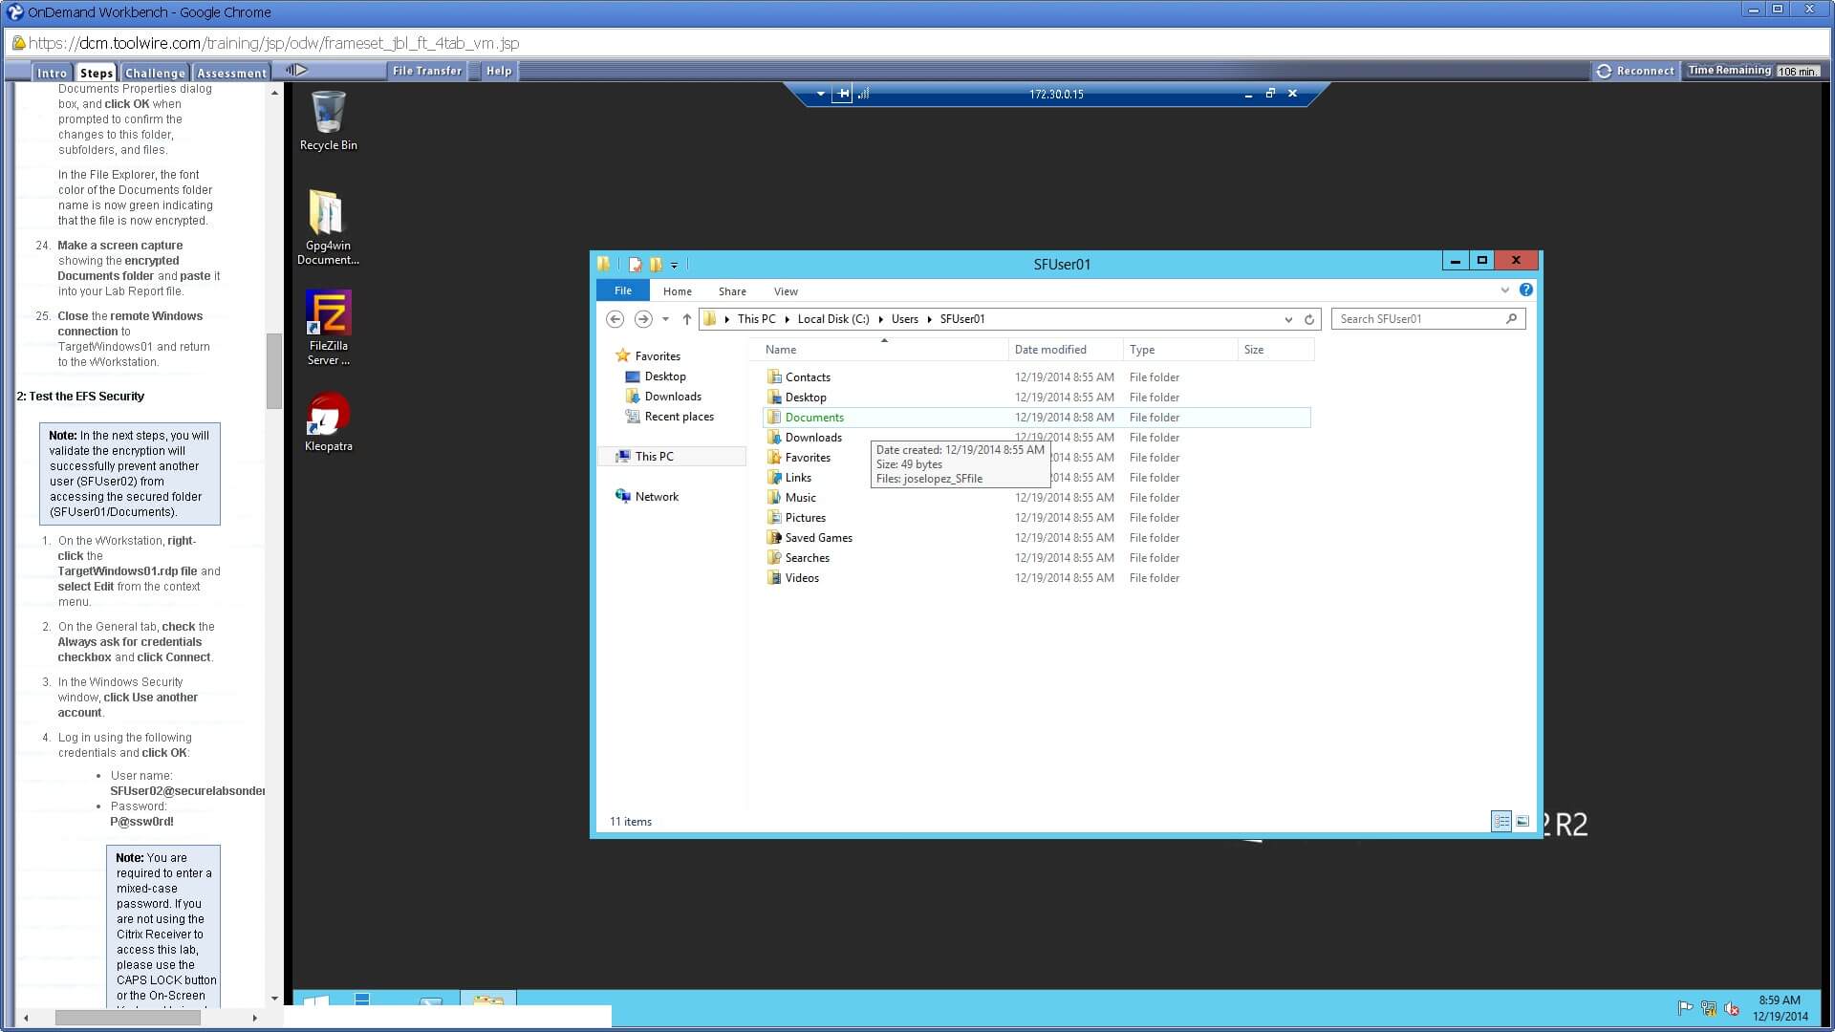Toggle large icons view layout button
1835x1032 pixels.
[1522, 820]
